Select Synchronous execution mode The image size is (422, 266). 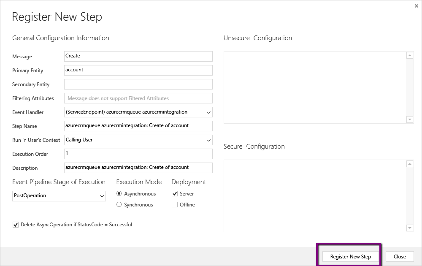[x=119, y=204]
